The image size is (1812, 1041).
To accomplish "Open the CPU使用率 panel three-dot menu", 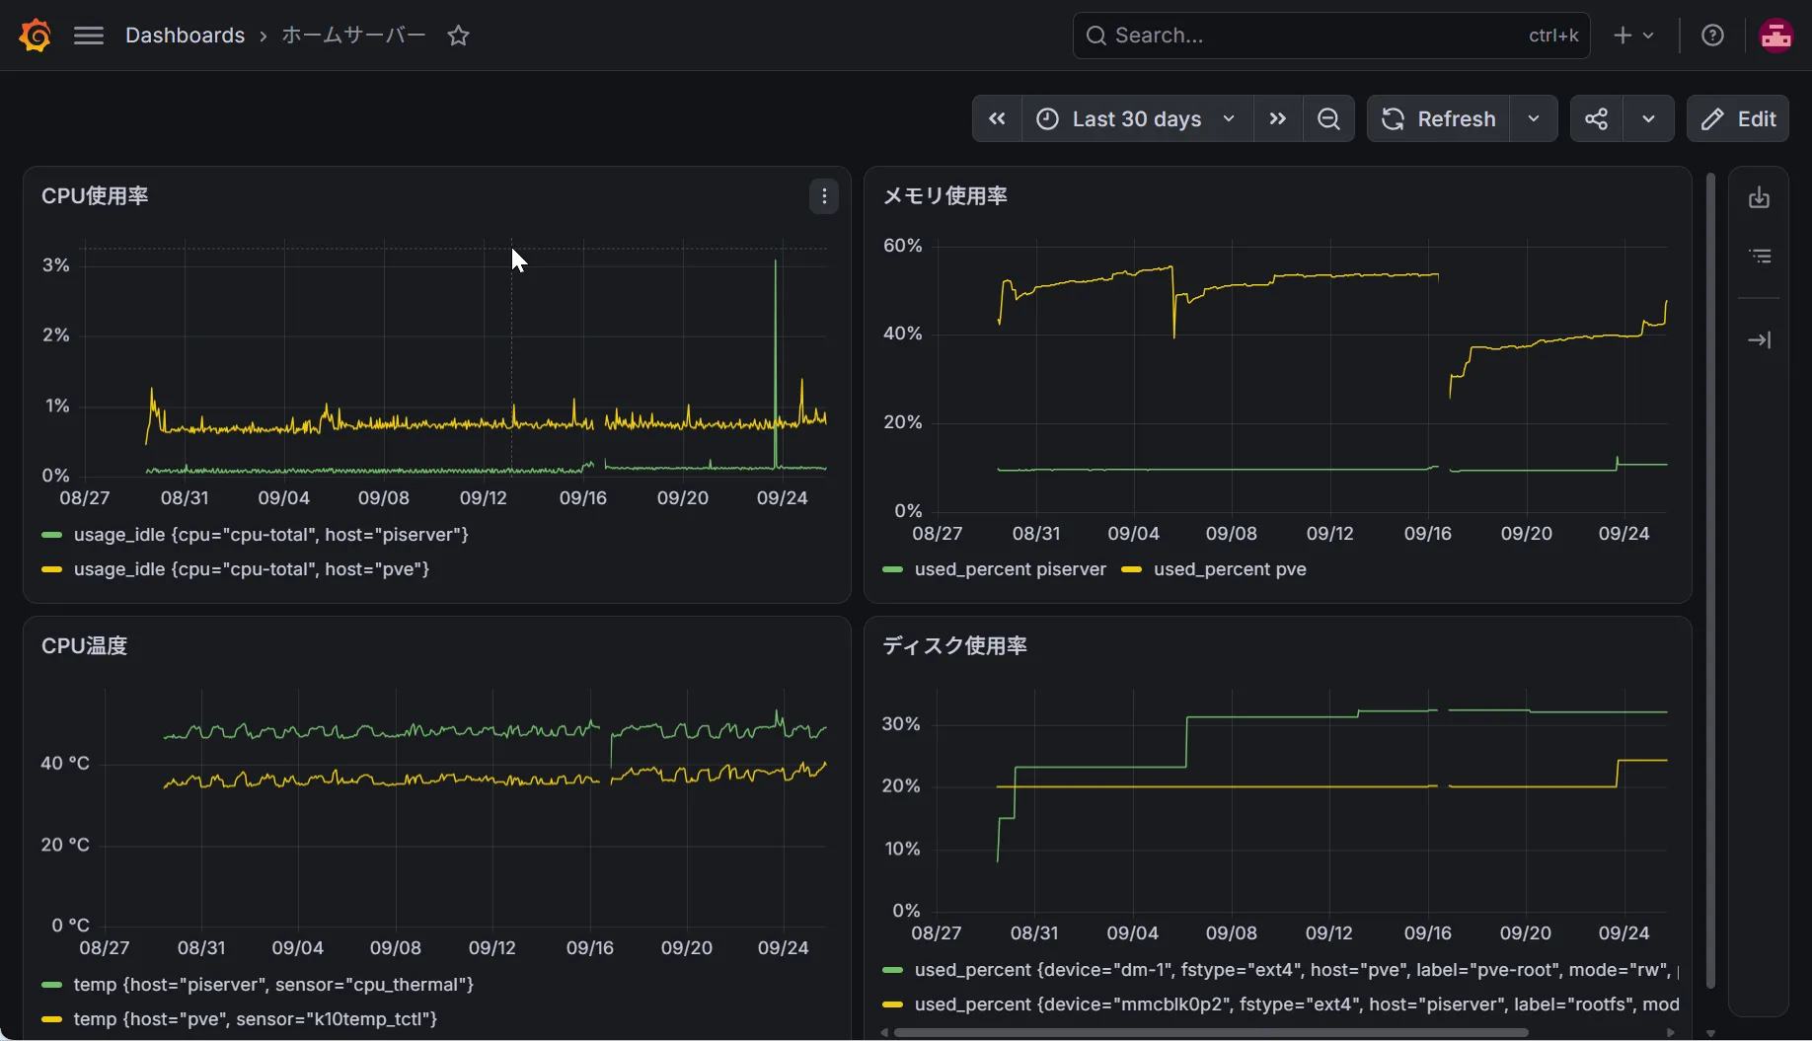I will (x=824, y=196).
